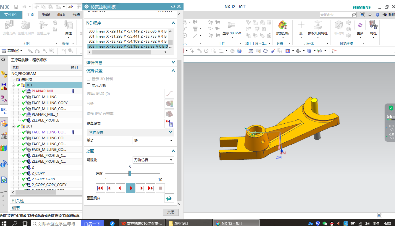Click the taskbar search magnifier icon
The height and width of the screenshot is (226, 395).
(15, 223)
